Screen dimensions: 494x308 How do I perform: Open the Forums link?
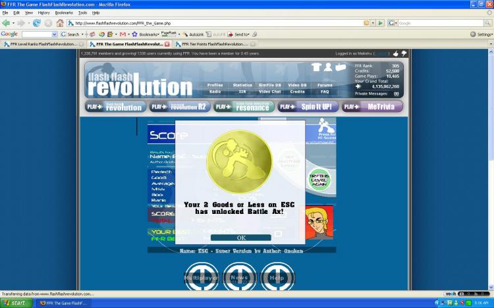325,85
